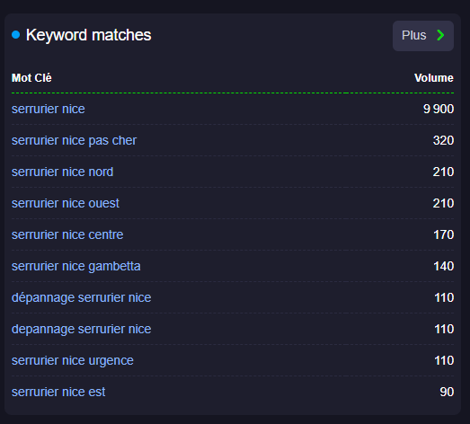The height and width of the screenshot is (424, 470).
Task: Click the blue dot beside Keyword matches
Action: click(x=15, y=35)
